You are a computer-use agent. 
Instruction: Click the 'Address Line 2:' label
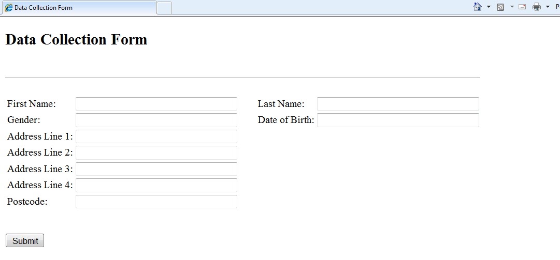pyautogui.click(x=40, y=152)
